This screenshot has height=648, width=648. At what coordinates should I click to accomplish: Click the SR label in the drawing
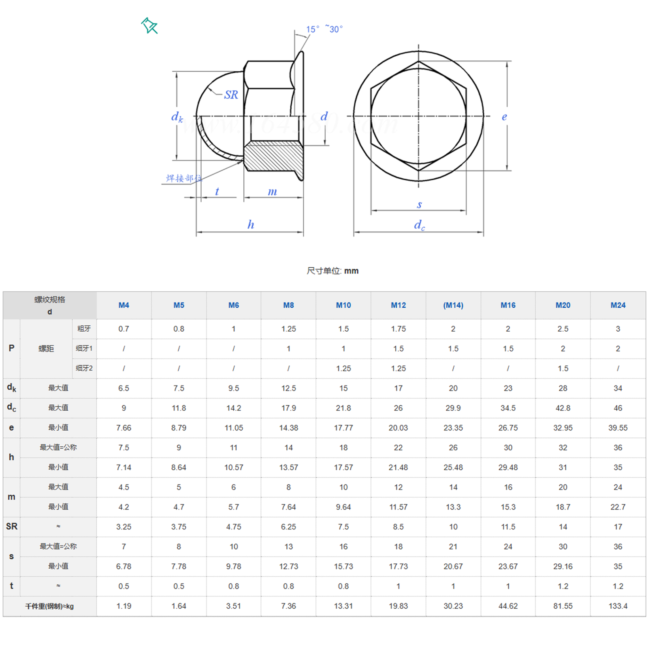pos(231,95)
